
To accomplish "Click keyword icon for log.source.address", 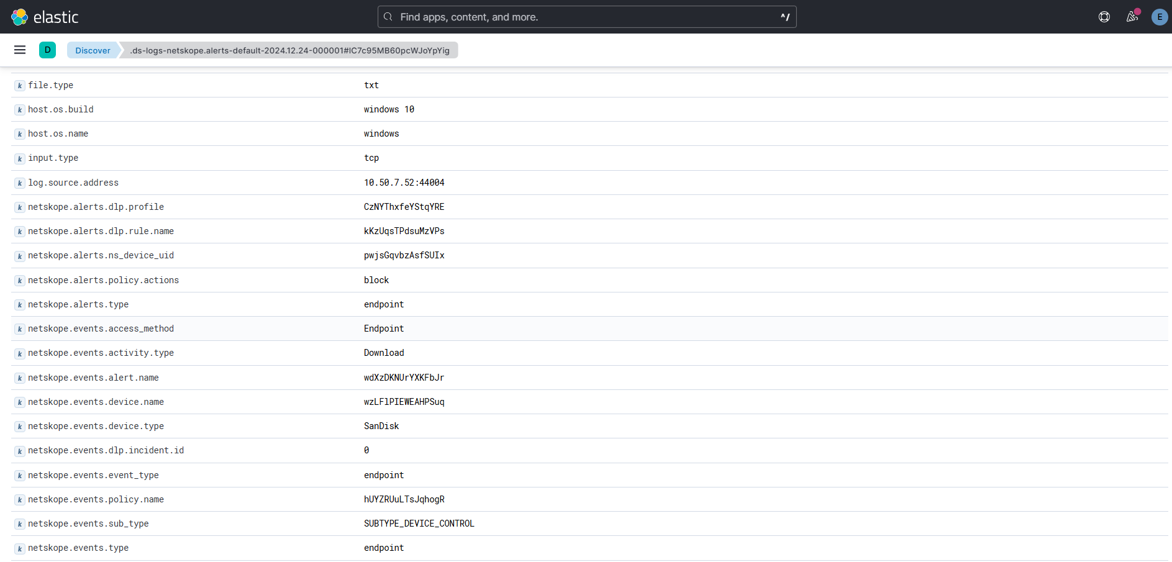I will pos(20,183).
